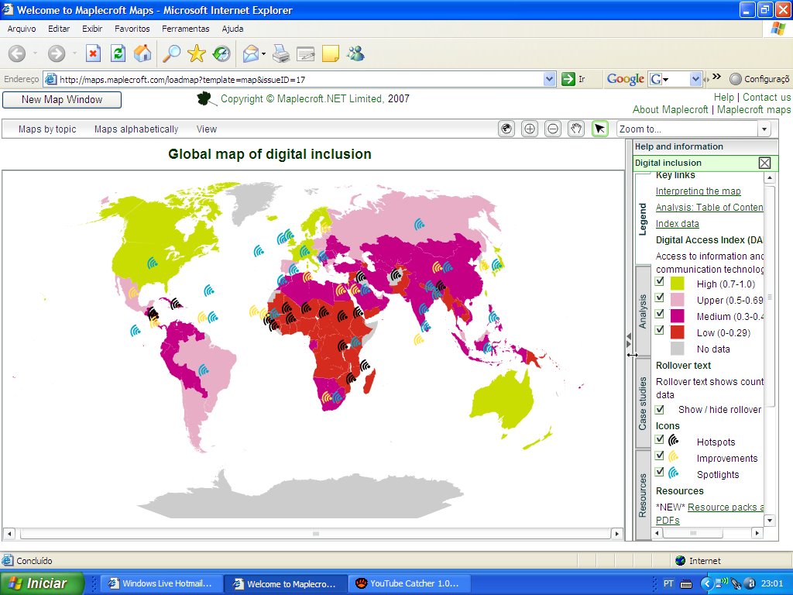Toggle the Low (0-0.29) checkbox
The width and height of the screenshot is (793, 595).
click(x=660, y=330)
